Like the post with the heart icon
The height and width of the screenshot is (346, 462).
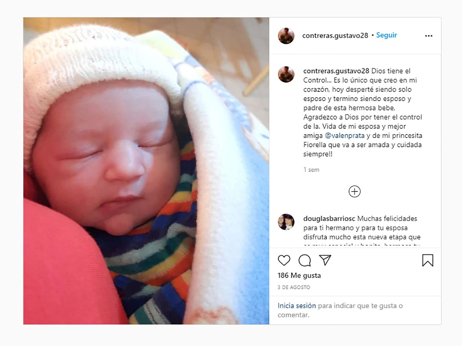(284, 260)
